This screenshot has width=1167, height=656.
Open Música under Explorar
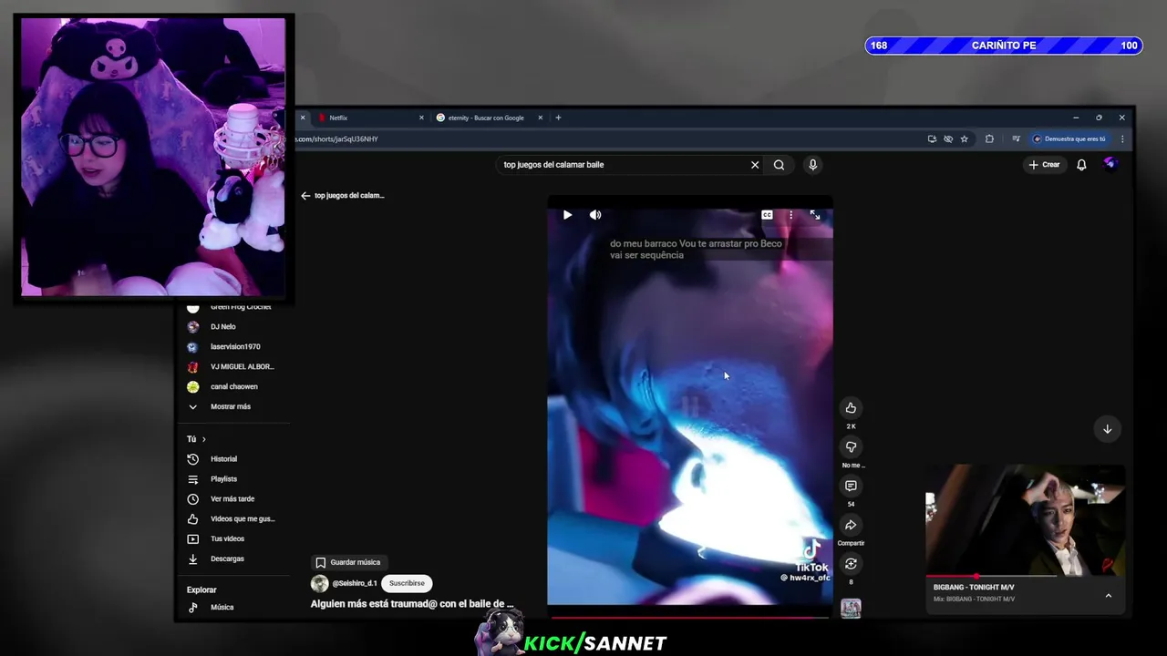(222, 608)
